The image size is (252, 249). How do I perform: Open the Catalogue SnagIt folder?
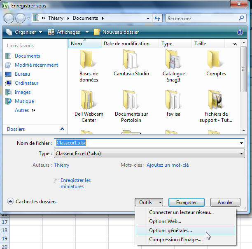pyautogui.click(x=174, y=66)
